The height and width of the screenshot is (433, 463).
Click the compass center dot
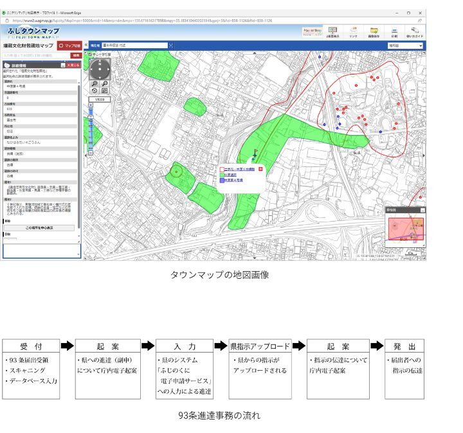[100, 69]
